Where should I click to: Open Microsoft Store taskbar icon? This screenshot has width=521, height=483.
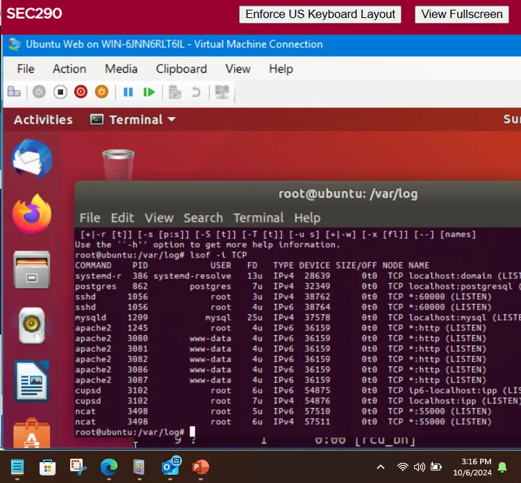[47, 468]
